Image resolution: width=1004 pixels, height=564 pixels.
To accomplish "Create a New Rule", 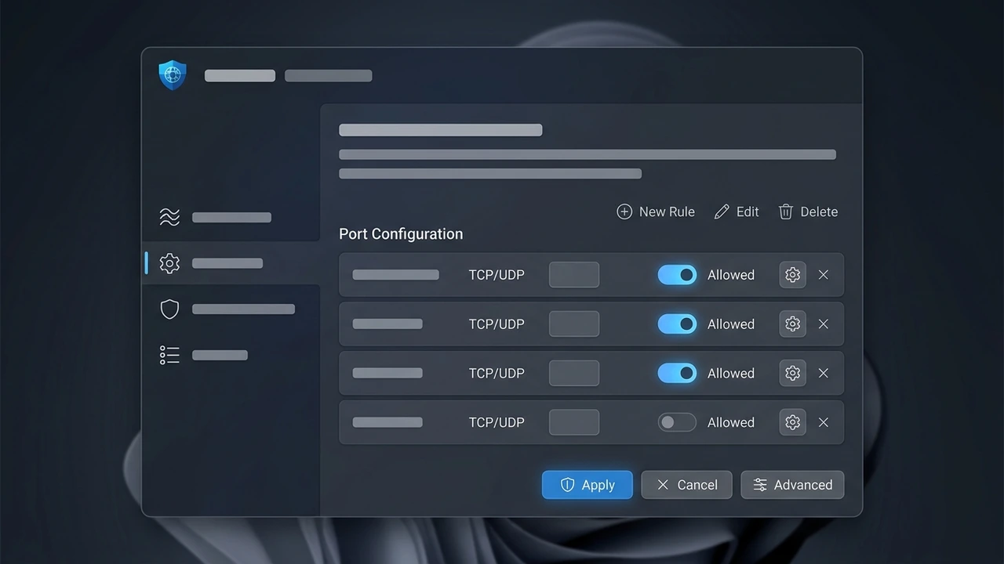I will pyautogui.click(x=656, y=211).
